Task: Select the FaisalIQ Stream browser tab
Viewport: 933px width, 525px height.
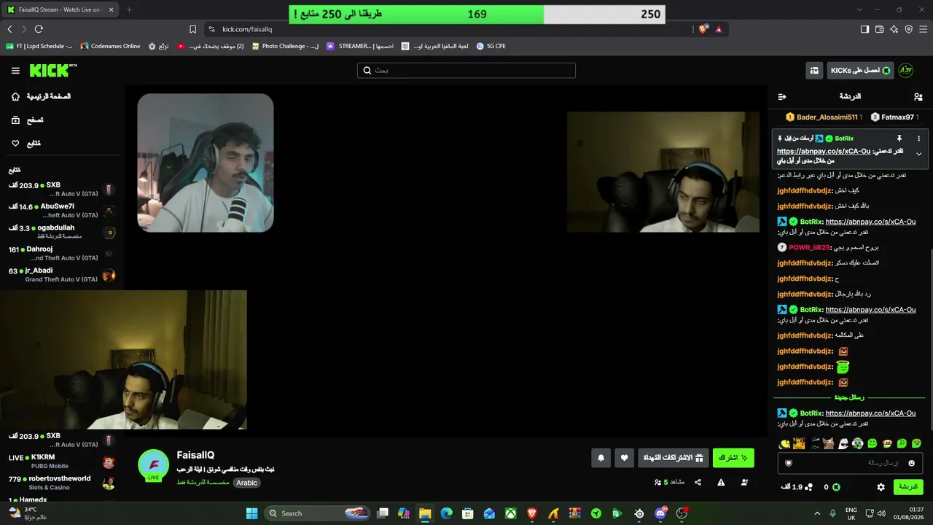Action: pyautogui.click(x=60, y=9)
